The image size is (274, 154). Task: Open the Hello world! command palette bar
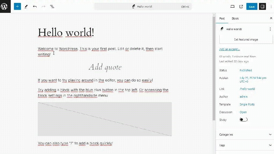coord(143,6)
